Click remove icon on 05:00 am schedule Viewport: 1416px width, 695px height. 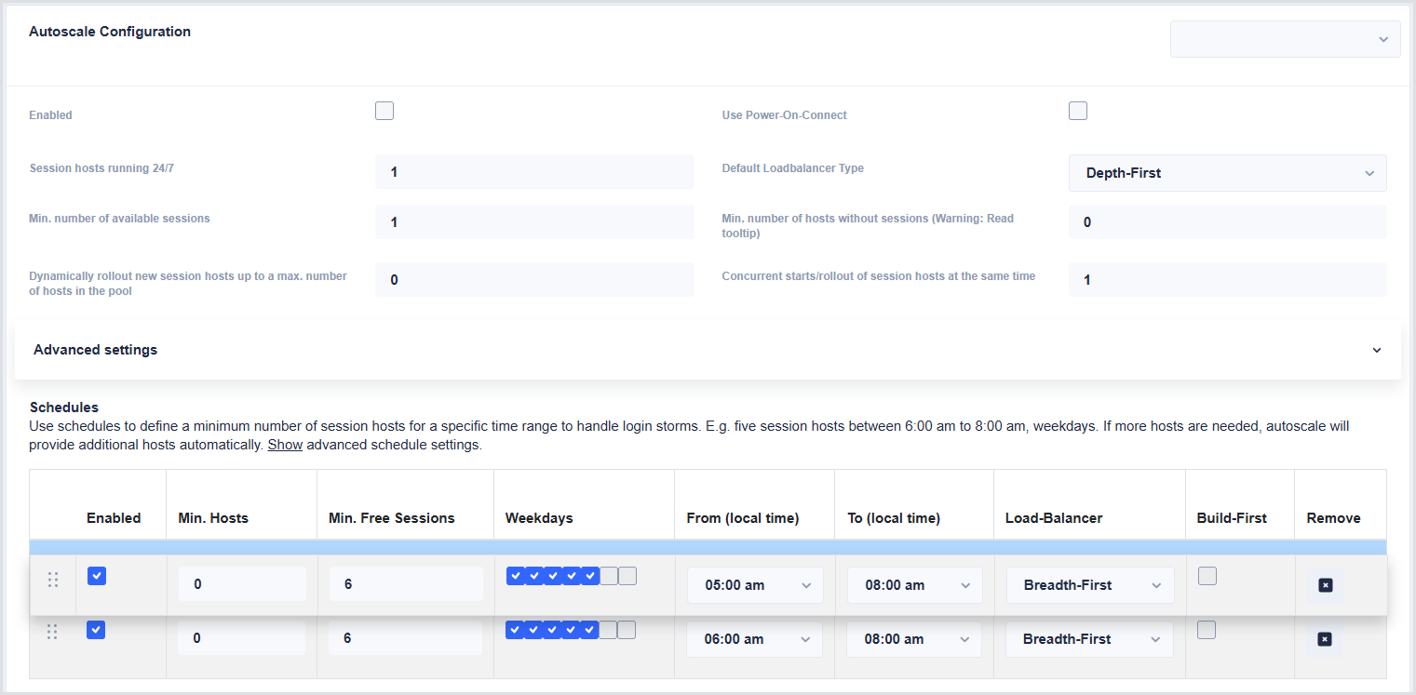(x=1325, y=585)
